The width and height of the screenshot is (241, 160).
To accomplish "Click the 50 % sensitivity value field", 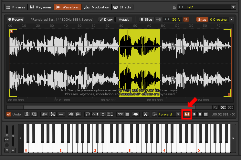I will (x=176, y=19).
